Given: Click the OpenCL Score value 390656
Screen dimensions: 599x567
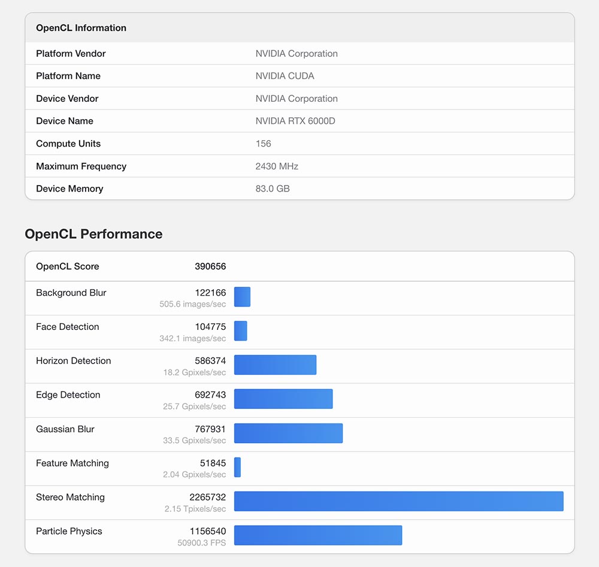Looking at the screenshot, I should pyautogui.click(x=210, y=266).
